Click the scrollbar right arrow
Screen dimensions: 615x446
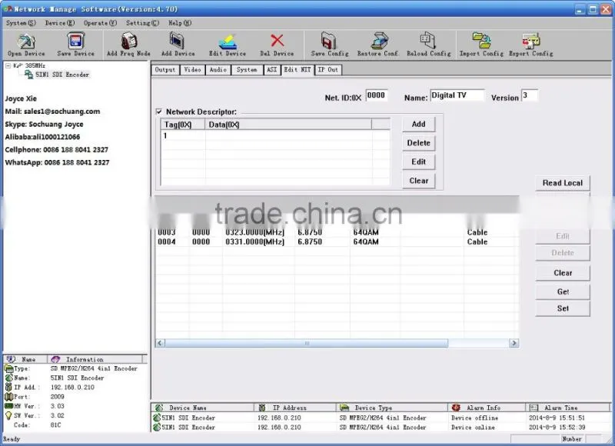tap(514, 343)
